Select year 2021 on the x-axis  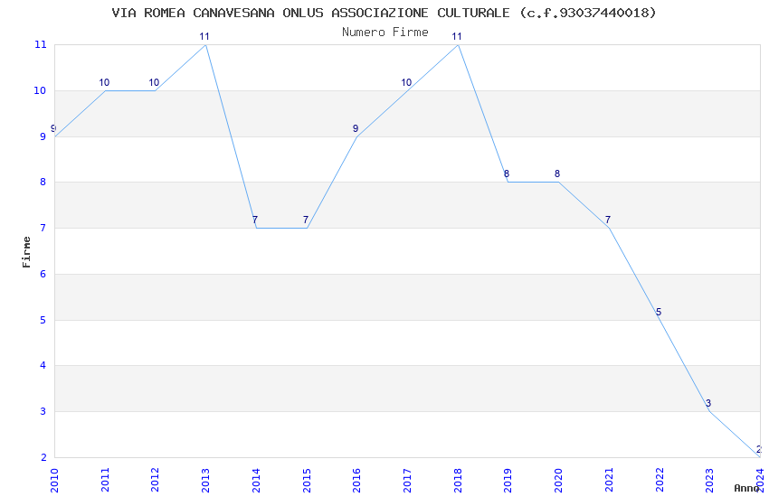click(x=609, y=481)
